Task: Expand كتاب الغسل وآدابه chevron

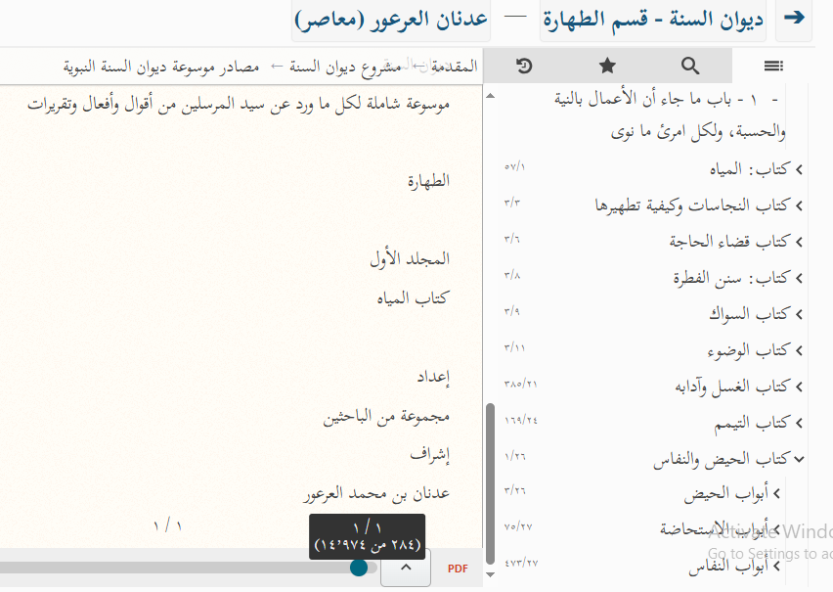Action: (799, 387)
